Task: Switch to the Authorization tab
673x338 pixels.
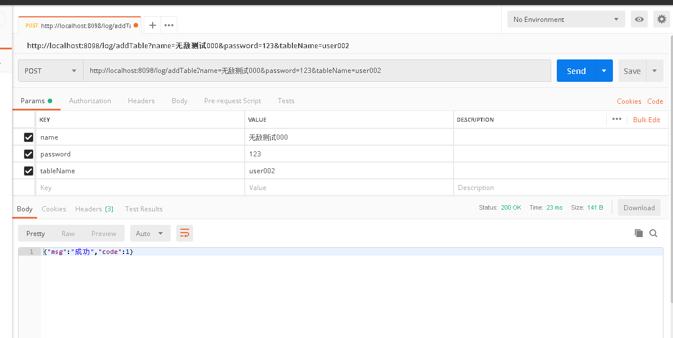Action: (x=90, y=101)
